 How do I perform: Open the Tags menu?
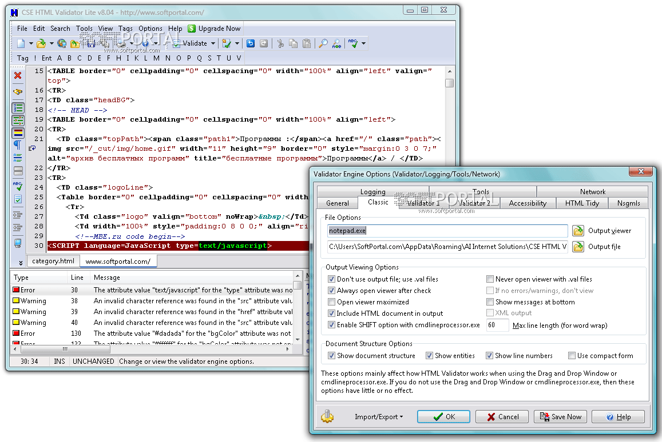[125, 29]
